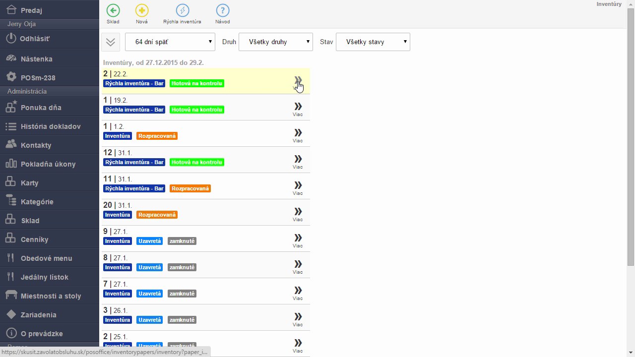The height and width of the screenshot is (357, 635).
Task: Click 'Uzavretá' tag of row 7
Action: click(x=150, y=294)
